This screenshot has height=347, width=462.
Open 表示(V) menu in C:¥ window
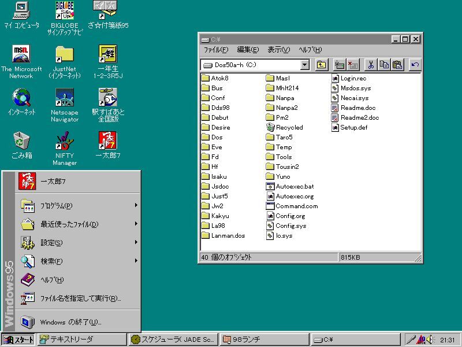(x=278, y=50)
